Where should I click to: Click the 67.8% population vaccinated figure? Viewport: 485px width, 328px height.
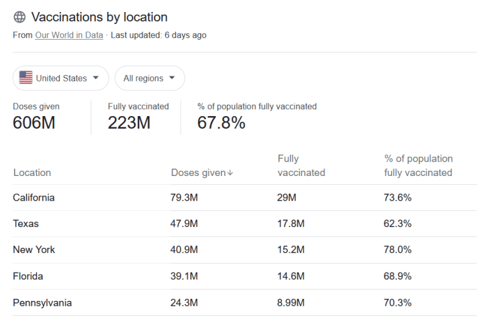[221, 122]
